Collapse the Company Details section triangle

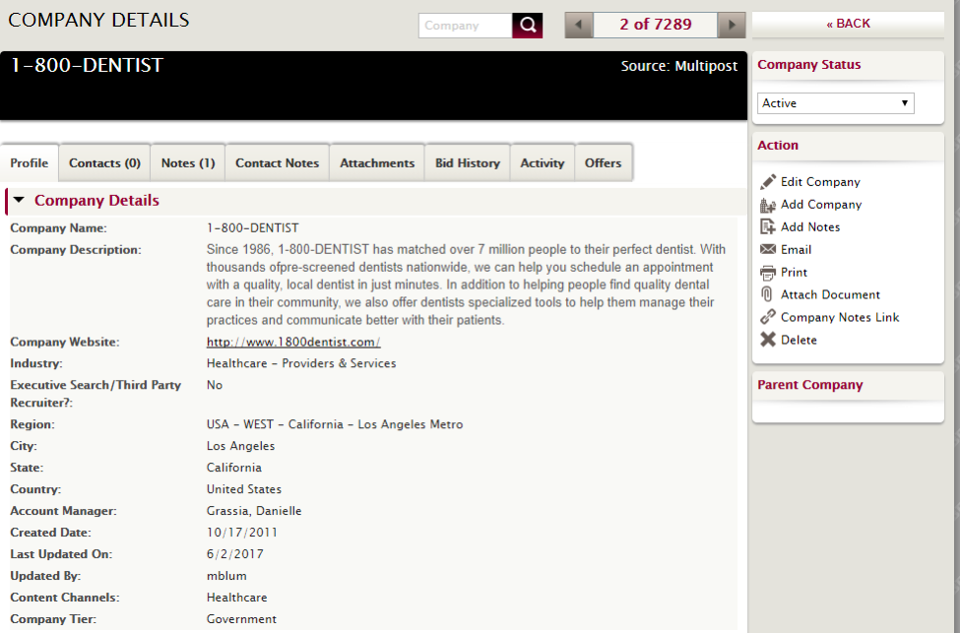[19, 200]
